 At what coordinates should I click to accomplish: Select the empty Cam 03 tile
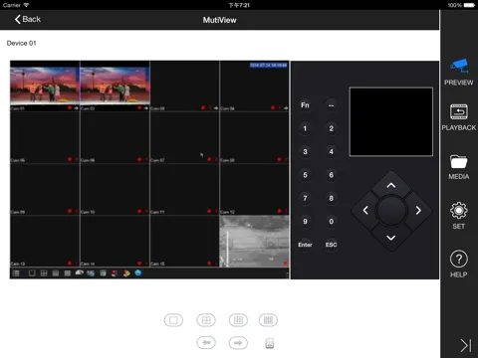pyautogui.click(x=184, y=86)
